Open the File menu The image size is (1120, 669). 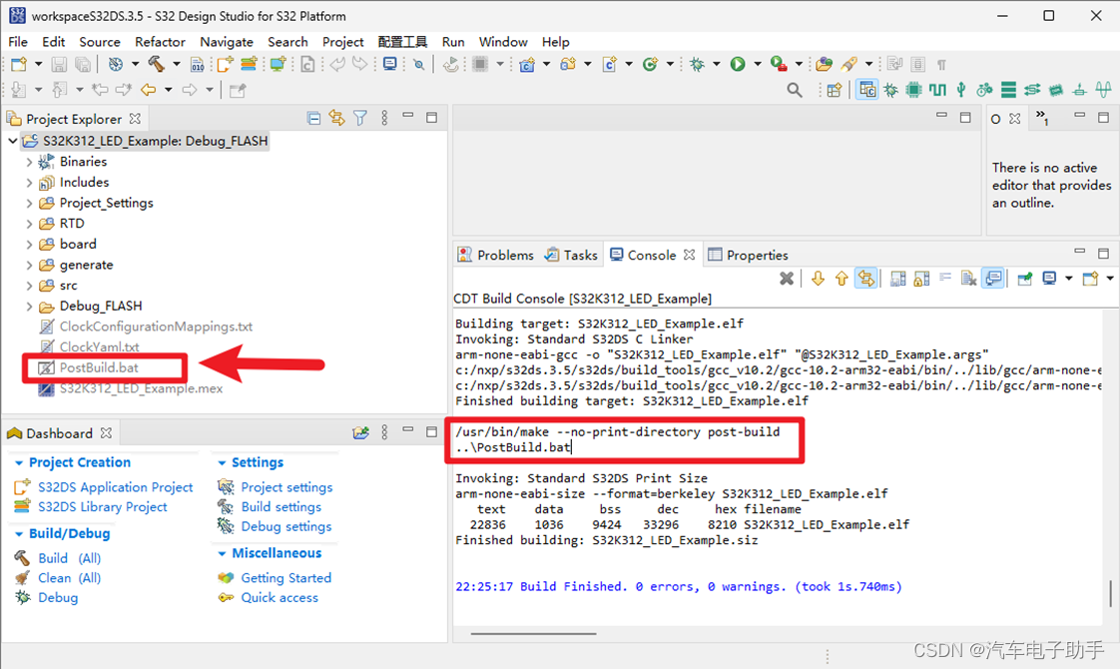(18, 42)
